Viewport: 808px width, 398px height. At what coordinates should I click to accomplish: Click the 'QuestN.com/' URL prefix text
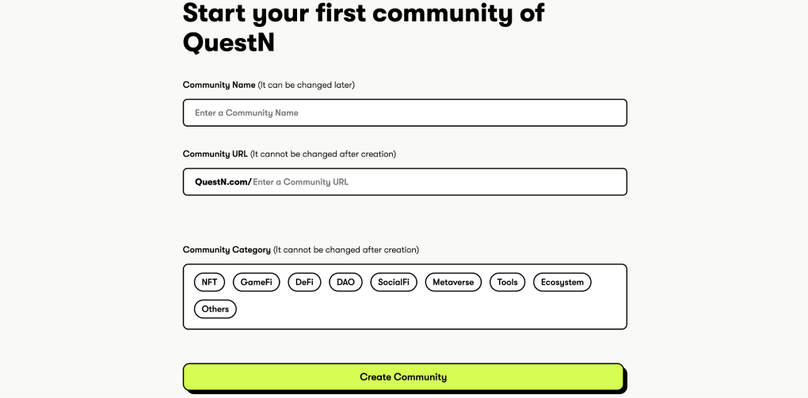[223, 182]
